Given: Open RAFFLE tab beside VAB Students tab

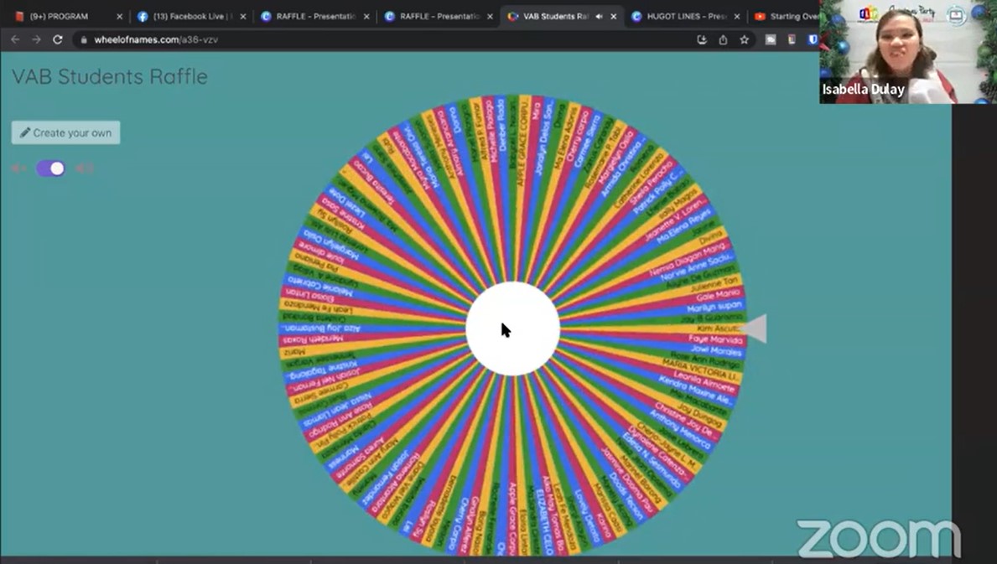Looking at the screenshot, I should point(439,17).
